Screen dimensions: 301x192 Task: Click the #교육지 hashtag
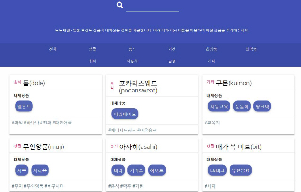(x=212, y=123)
